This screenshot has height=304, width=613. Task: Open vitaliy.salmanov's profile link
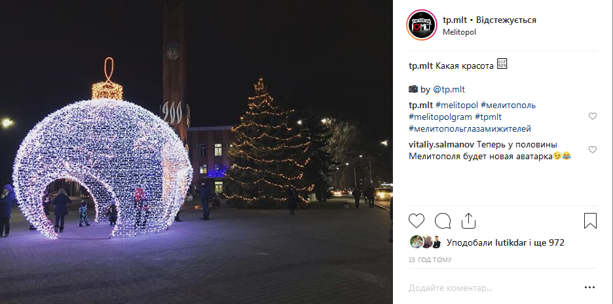click(442, 144)
